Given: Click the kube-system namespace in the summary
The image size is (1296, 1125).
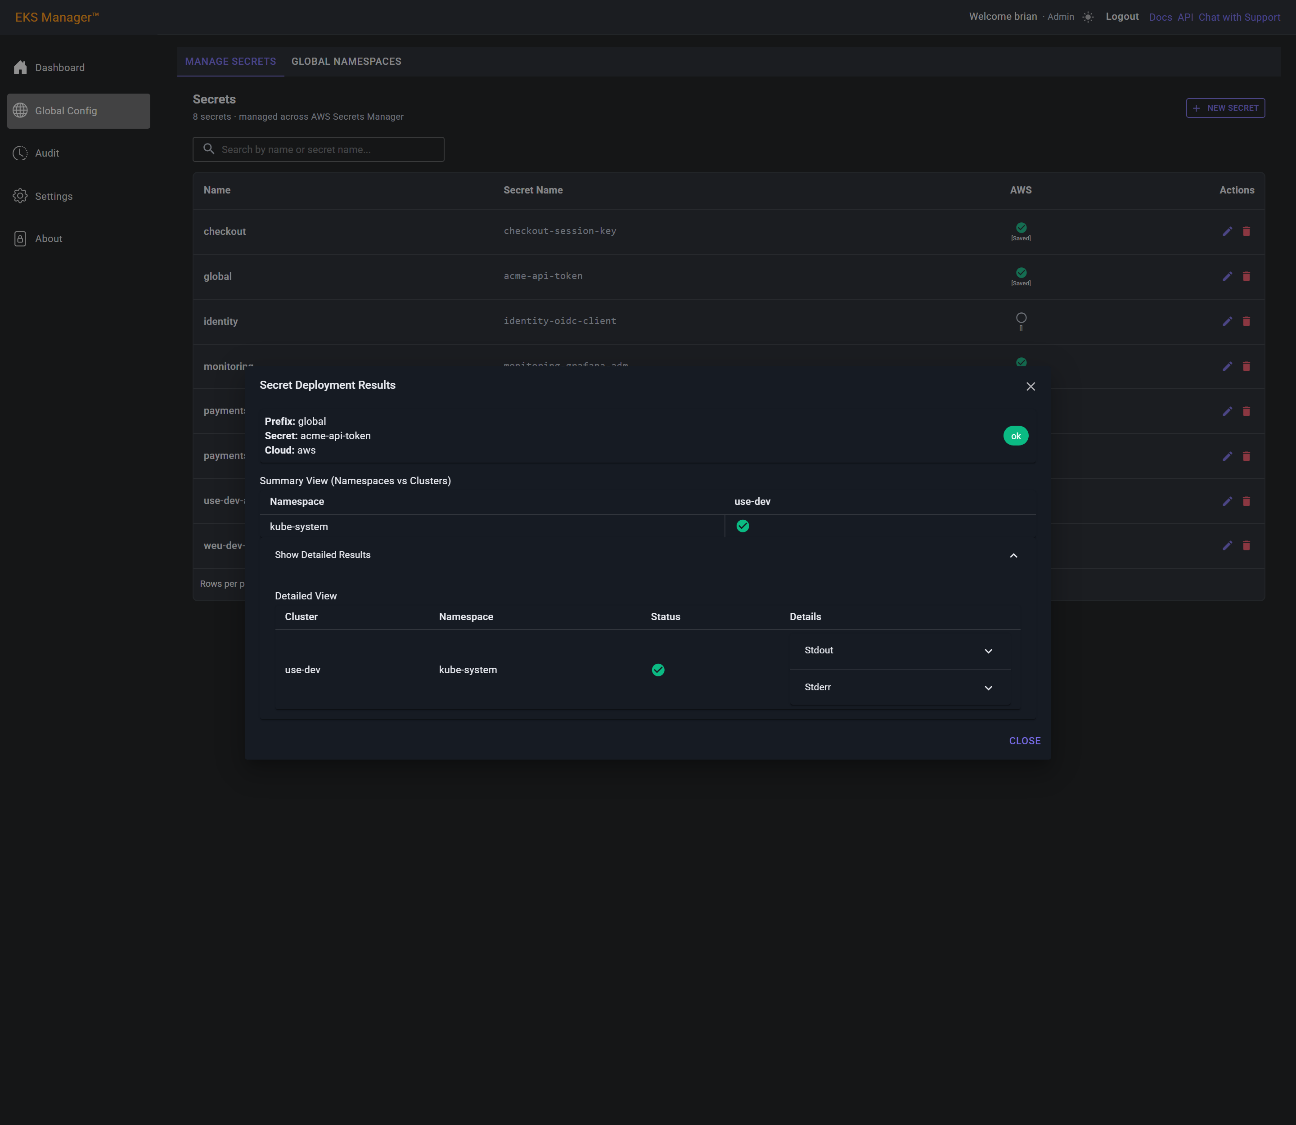Looking at the screenshot, I should pos(299,526).
